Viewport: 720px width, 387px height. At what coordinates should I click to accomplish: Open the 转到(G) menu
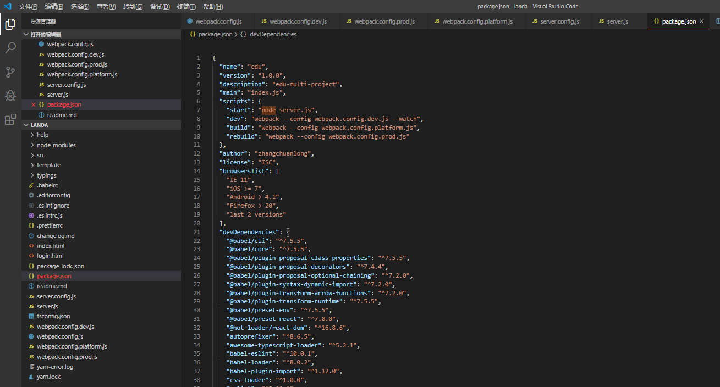[133, 7]
